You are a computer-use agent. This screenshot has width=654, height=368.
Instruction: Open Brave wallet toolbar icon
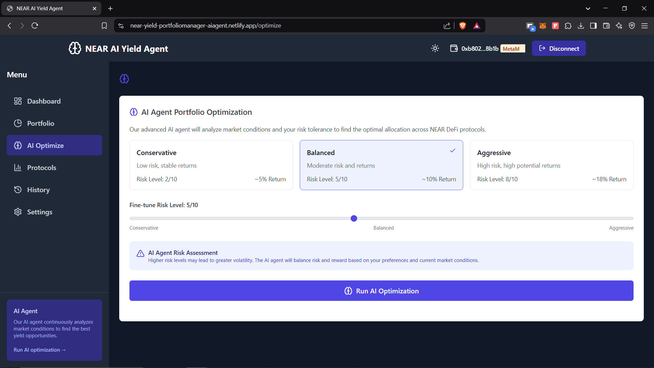coord(606,26)
